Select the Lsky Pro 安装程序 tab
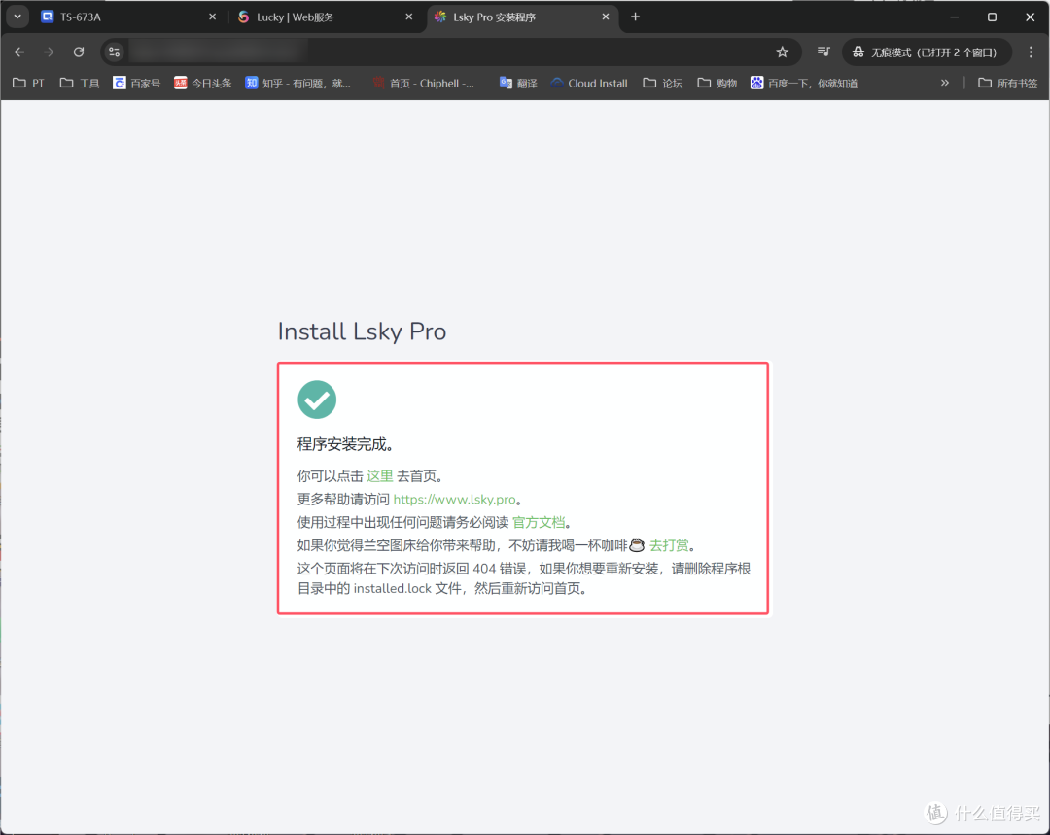The image size is (1050, 835). pyautogui.click(x=522, y=17)
